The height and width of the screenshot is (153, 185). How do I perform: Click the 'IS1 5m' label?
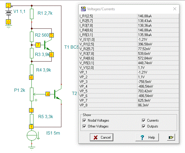point(53,133)
